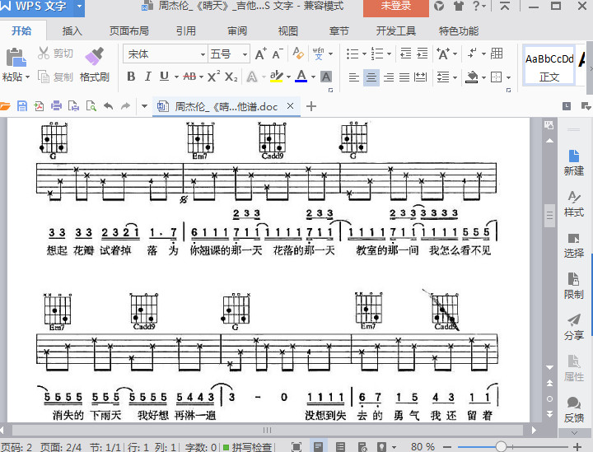
Task: Click the superscript X² icon
Action: (x=213, y=77)
